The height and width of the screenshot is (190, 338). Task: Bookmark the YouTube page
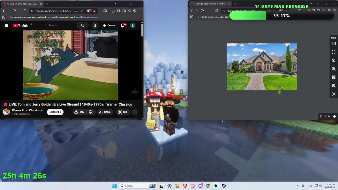click(x=25, y=11)
